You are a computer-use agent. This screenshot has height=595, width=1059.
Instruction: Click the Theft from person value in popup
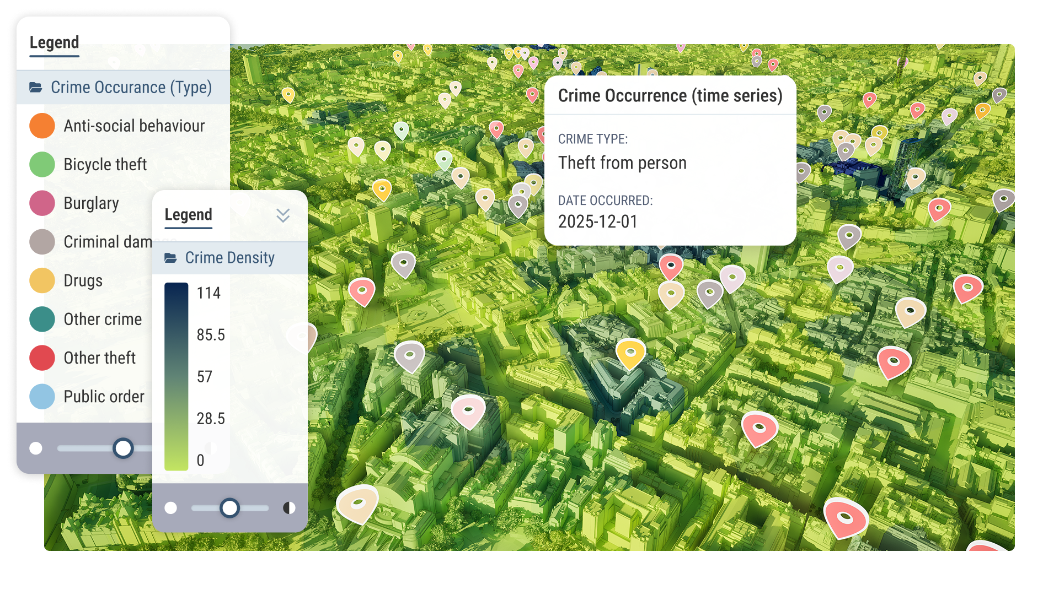pos(622,163)
